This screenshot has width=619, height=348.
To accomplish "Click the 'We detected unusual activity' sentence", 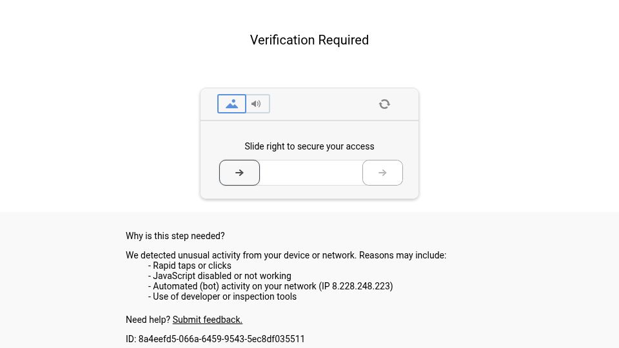I will pyautogui.click(x=241, y=255).
